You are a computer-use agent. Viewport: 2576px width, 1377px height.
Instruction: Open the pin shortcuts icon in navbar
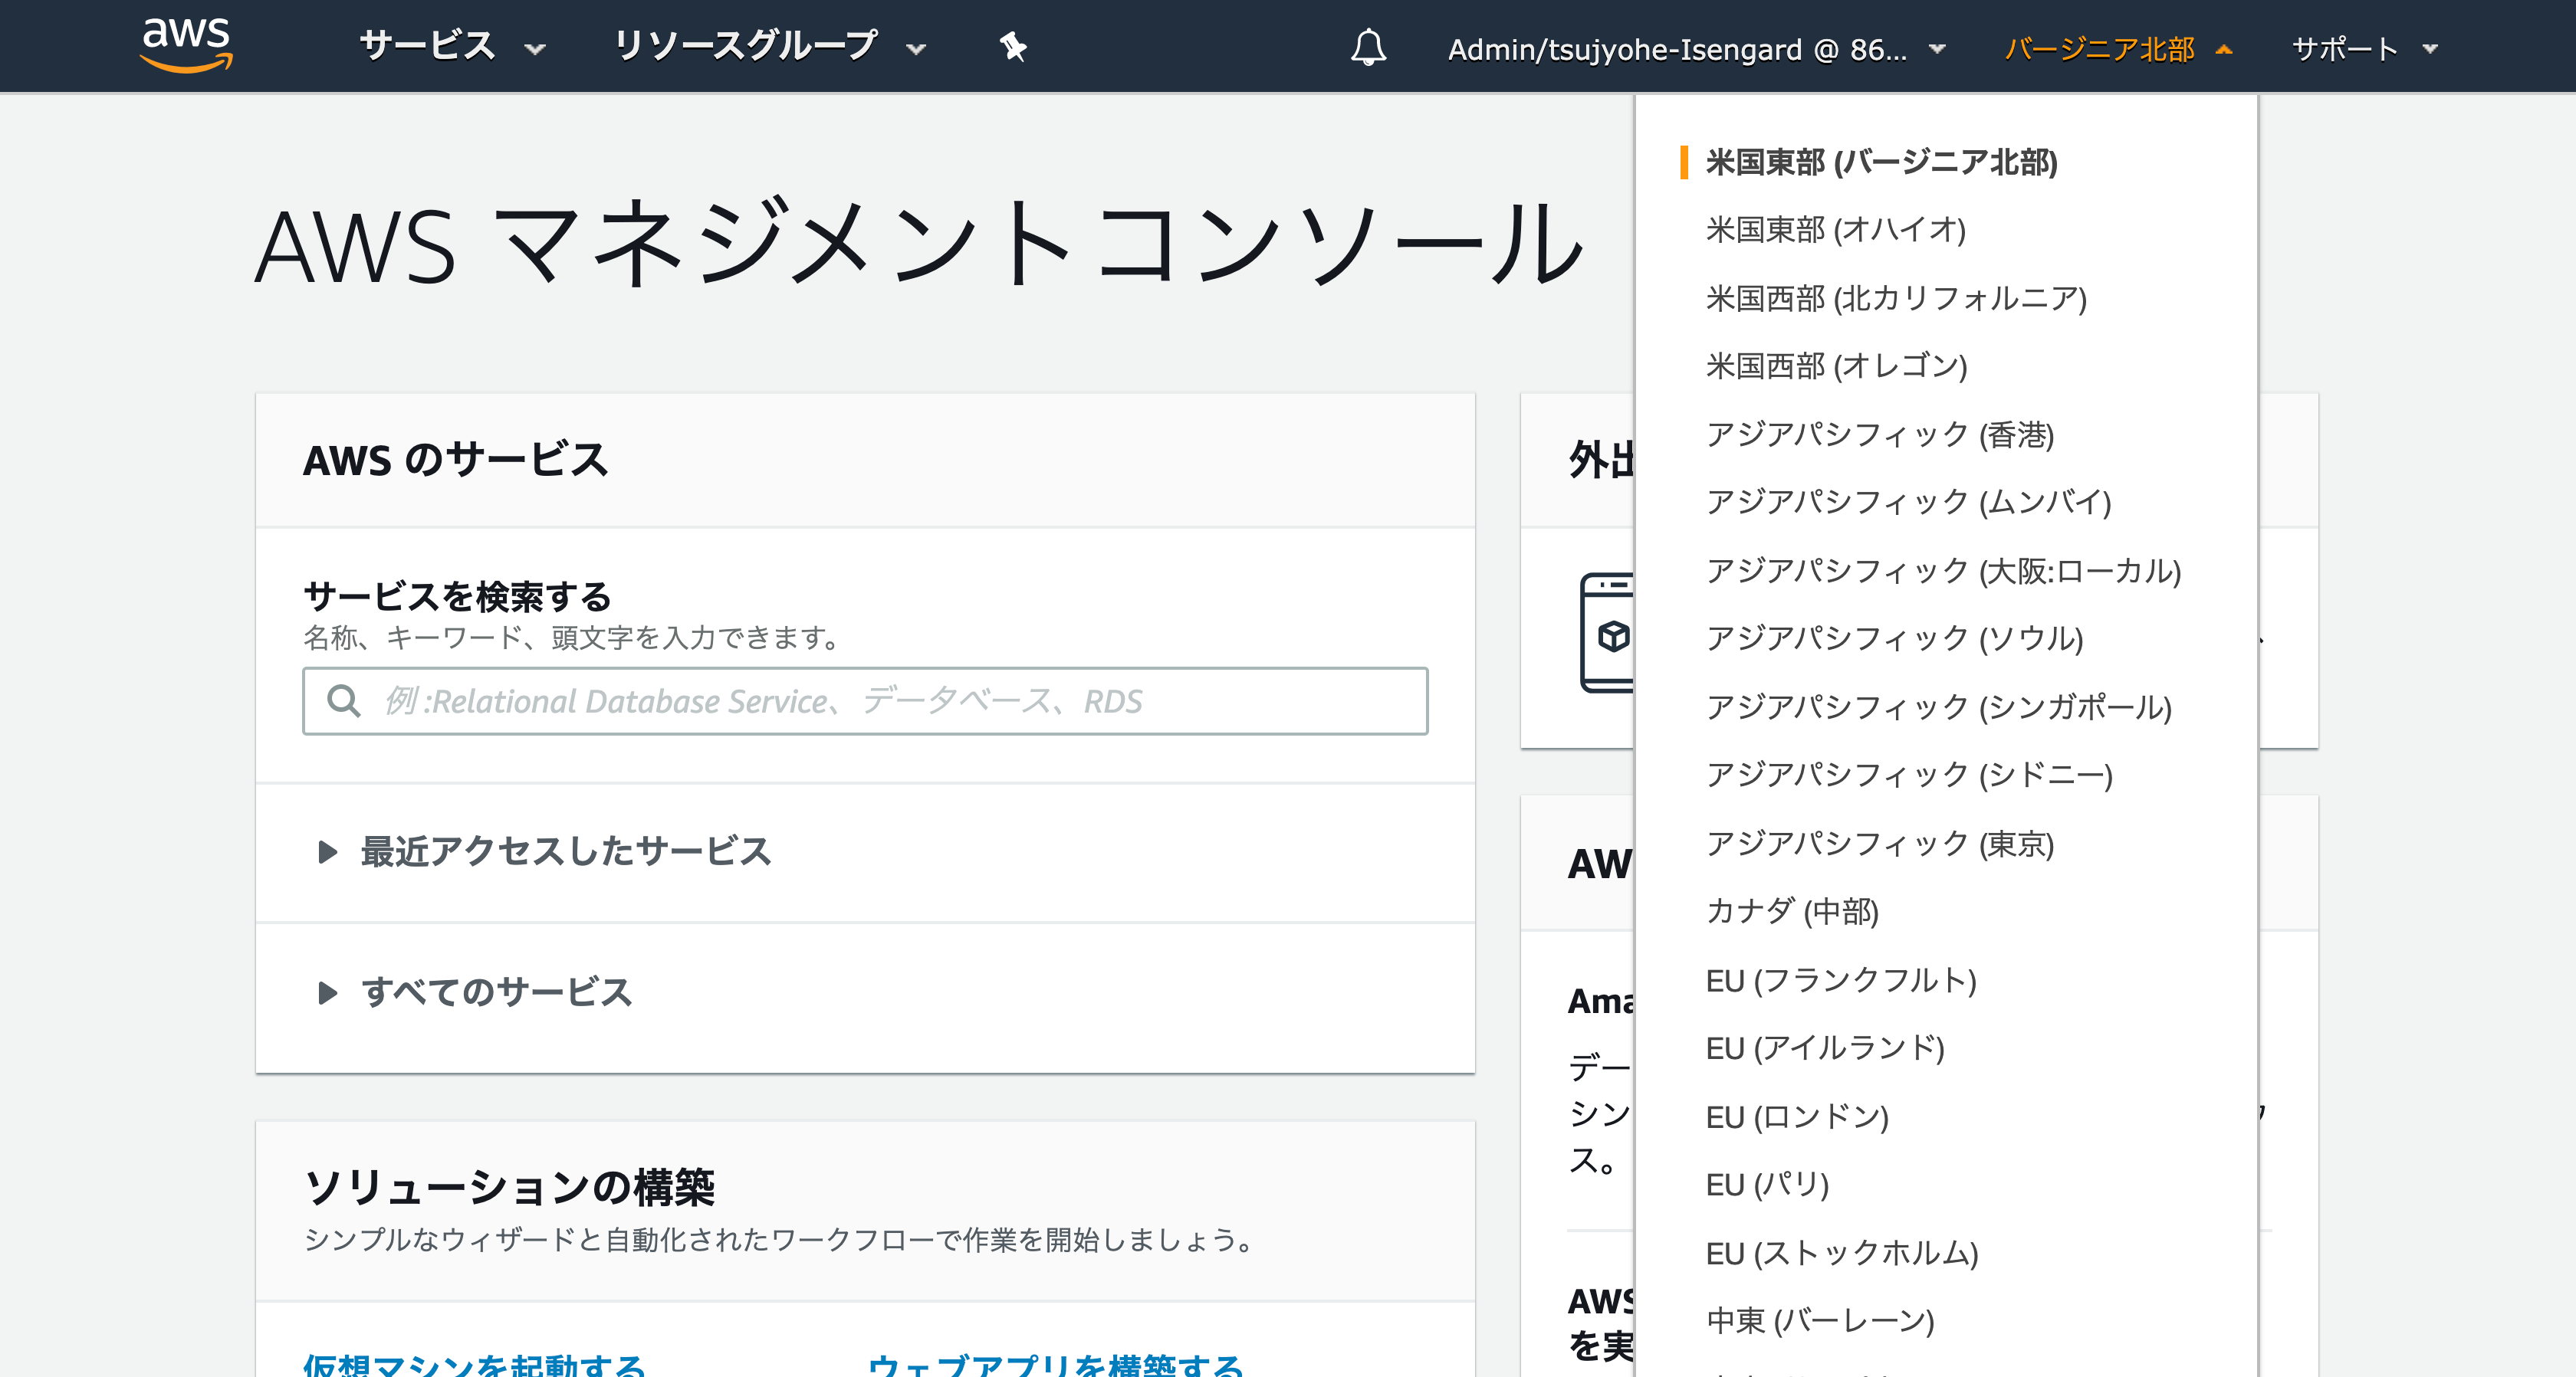[1013, 46]
